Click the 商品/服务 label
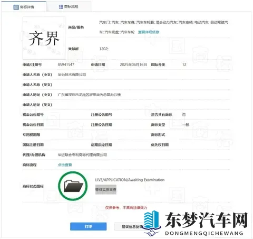Image resolution: width=253 pixels, height=239 pixels. click(76, 27)
